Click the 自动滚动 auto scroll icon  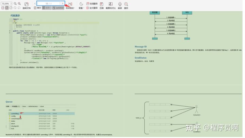tap(70, 4)
